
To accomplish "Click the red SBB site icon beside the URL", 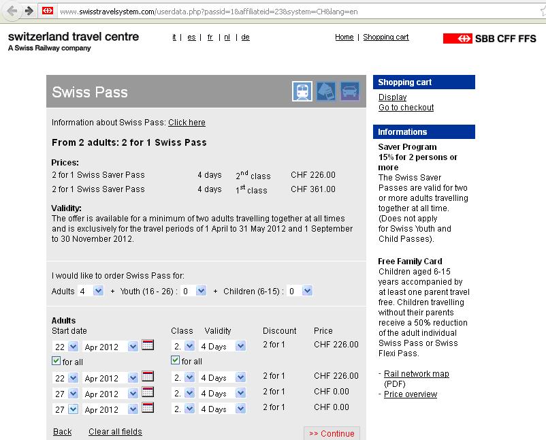I will [x=48, y=11].
